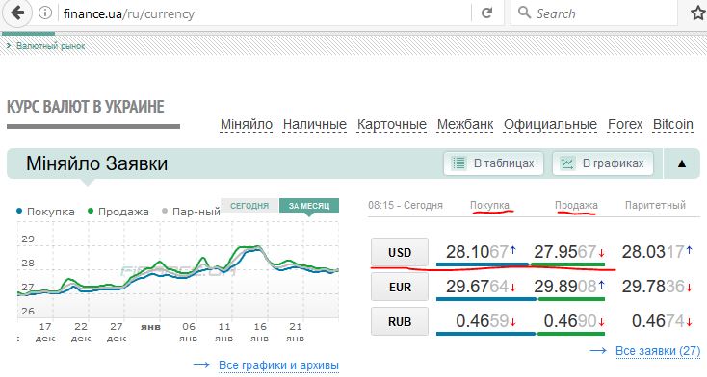Click the Паритетный column header
Viewport: 707px width, 377px height.
pyautogui.click(x=655, y=206)
